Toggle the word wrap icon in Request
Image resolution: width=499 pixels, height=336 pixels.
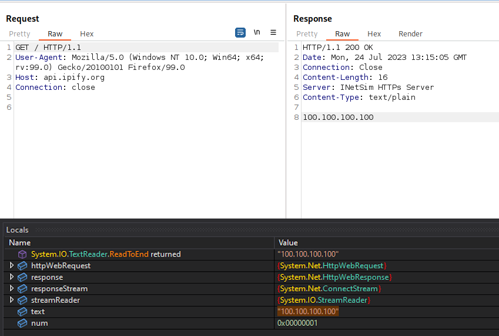(x=240, y=33)
